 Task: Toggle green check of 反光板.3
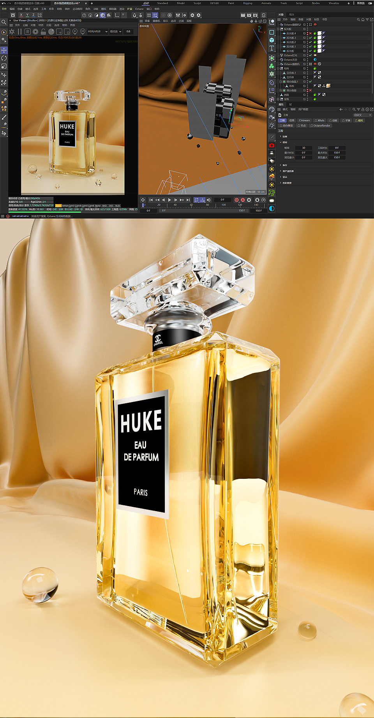click(310, 38)
